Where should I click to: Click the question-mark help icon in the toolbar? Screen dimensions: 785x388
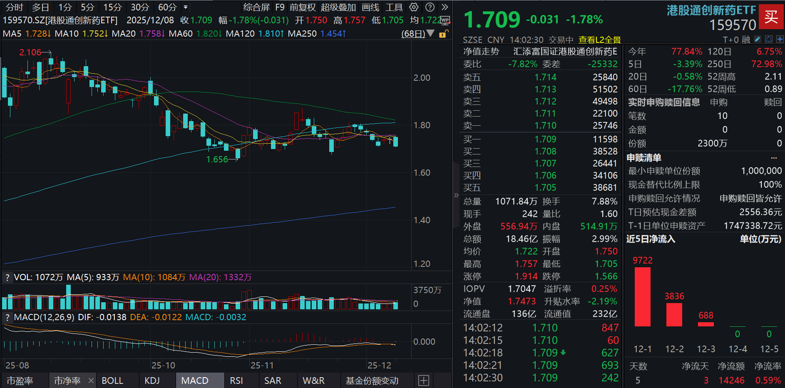[430, 7]
